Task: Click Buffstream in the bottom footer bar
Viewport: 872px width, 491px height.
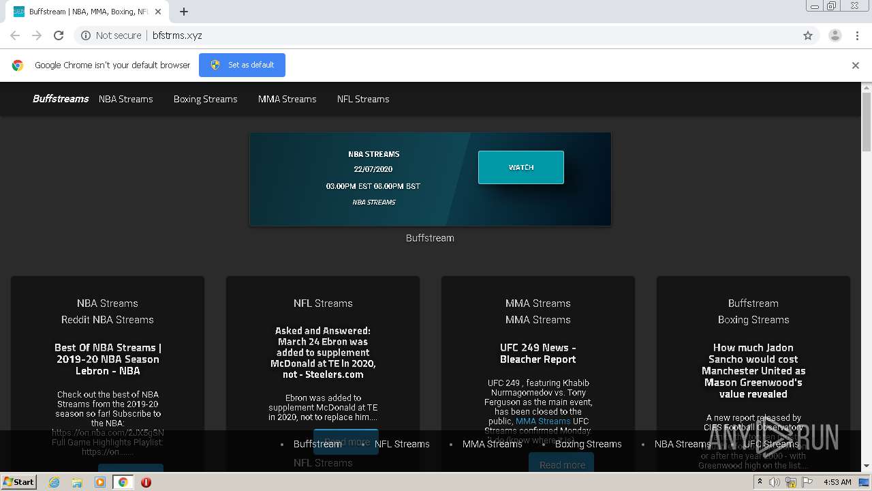Action: [x=317, y=444]
